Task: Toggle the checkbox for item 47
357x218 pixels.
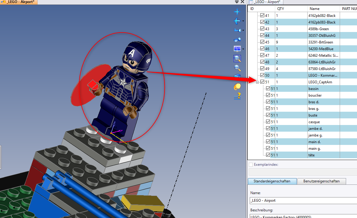Action: point(262,55)
